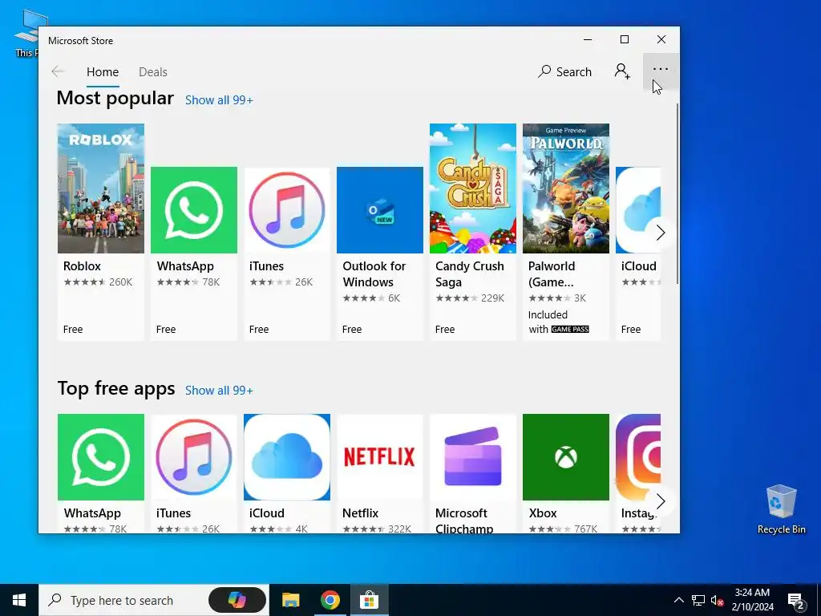Image resolution: width=821 pixels, height=616 pixels.
Task: Click the Most popular heading
Action: click(x=115, y=99)
